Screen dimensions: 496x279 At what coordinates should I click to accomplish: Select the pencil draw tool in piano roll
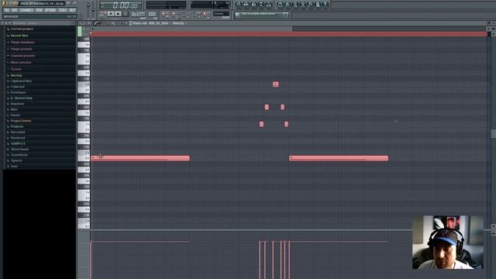point(95,23)
